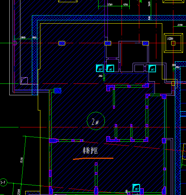Select the magenta square on the left axis line
Image resolution: width=186 pixels, height=195 pixels.
pyautogui.click(x=14, y=43)
